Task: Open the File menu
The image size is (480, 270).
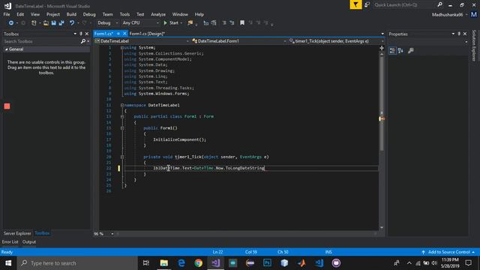Action: (x=7, y=14)
